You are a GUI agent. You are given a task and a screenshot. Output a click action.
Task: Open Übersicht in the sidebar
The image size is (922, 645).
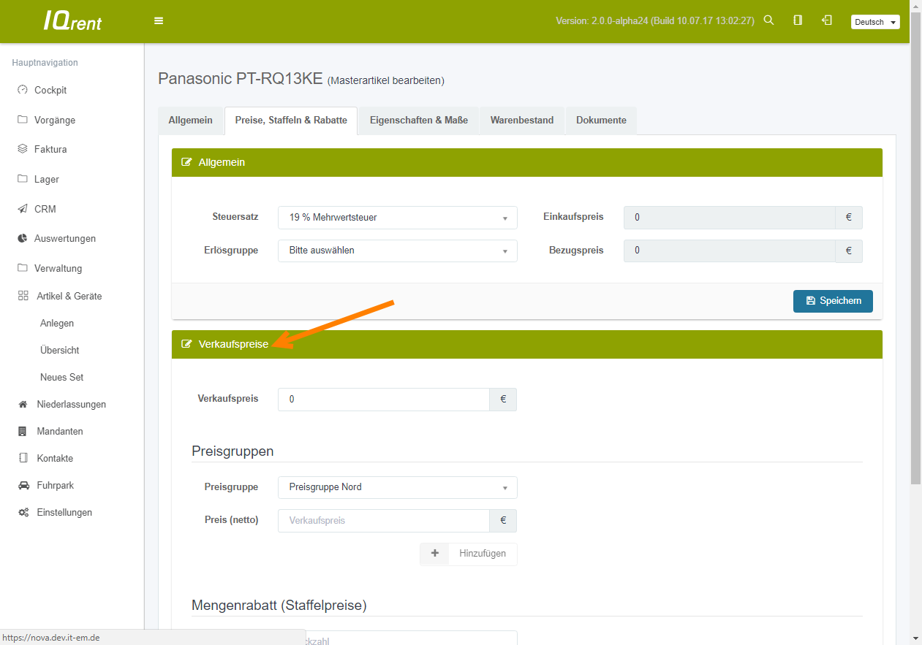(60, 350)
